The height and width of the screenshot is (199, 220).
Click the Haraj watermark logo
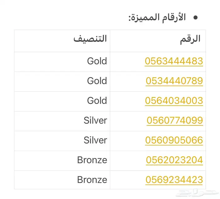click(196, 192)
